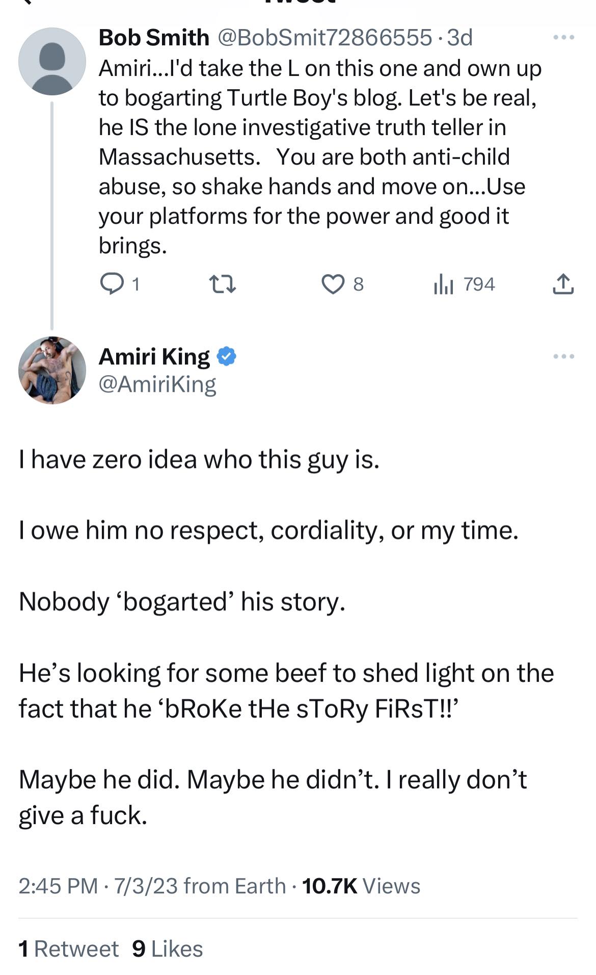Open the @AmiriKing handle

tap(157, 384)
